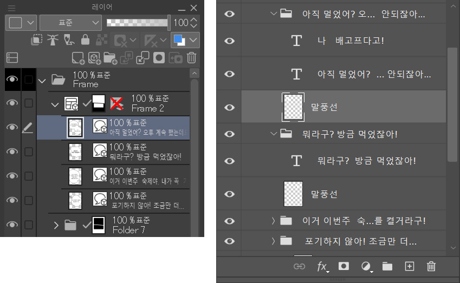Screen dimensions: 460x283
Task: Enable clip to layer below icon
Action: tap(37, 40)
